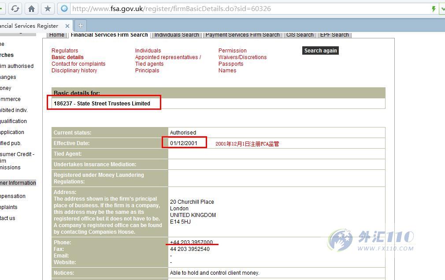Open the Passports link
Image resolution: width=445 pixels, height=280 pixels.
[x=231, y=64]
